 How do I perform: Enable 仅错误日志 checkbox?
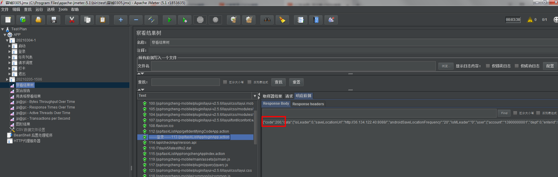coord(488,66)
